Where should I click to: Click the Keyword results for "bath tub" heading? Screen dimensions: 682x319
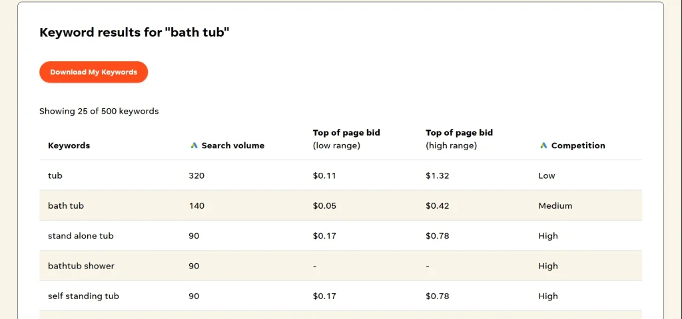pyautogui.click(x=134, y=32)
